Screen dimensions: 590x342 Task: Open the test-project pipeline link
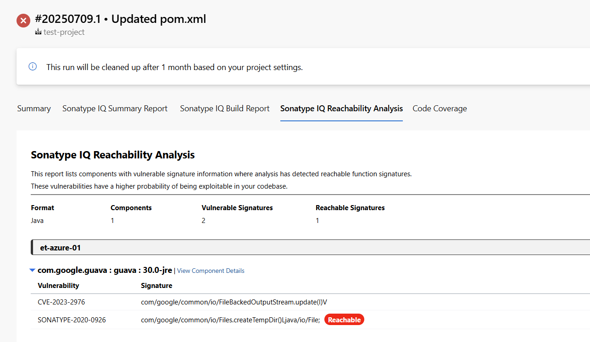pyautogui.click(x=64, y=32)
